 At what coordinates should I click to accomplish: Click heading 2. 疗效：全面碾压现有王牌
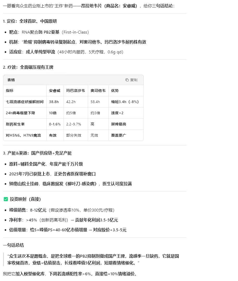point(28,67)
